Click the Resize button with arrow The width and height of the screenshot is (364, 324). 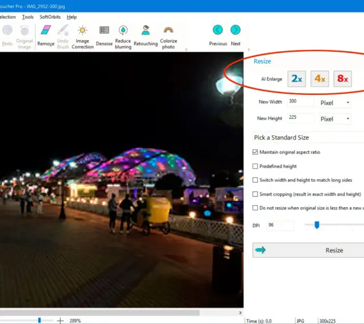pyautogui.click(x=308, y=250)
